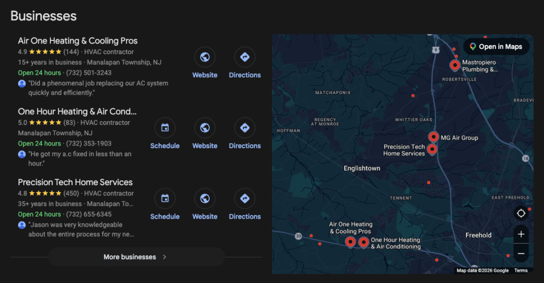The image size is (544, 283).
Task: Click the 4.9 rating with (144) reviews
Action: (48, 52)
